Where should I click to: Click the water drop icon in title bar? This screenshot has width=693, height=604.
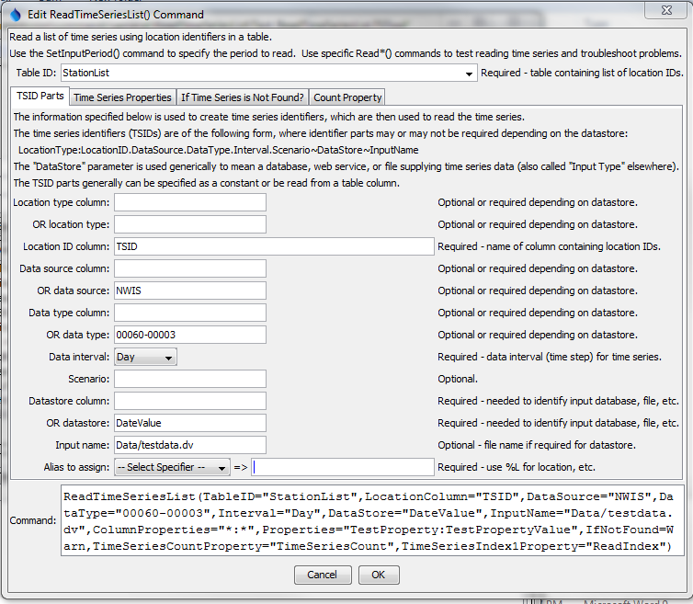13,15
